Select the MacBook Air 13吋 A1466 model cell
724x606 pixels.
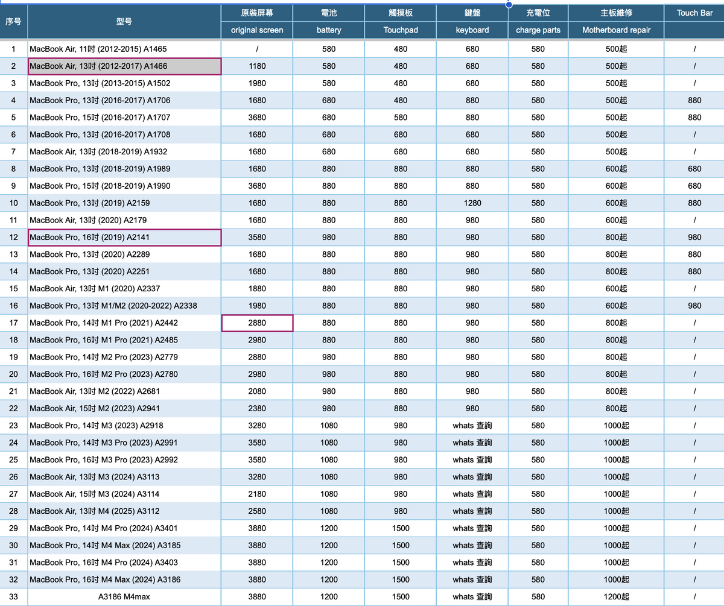[124, 66]
